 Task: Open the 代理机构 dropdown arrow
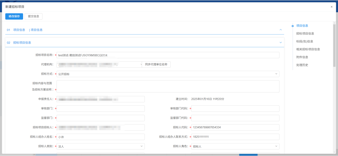point(141,65)
